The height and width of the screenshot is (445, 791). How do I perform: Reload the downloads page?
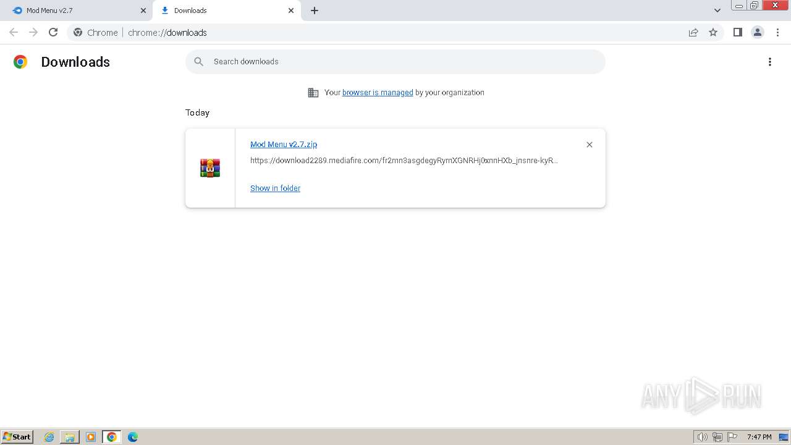coord(53,32)
